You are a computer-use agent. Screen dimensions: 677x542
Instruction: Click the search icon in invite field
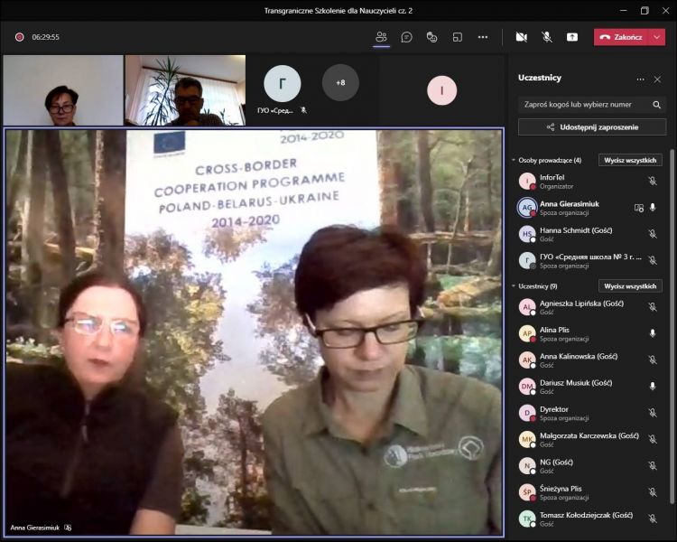(x=654, y=104)
